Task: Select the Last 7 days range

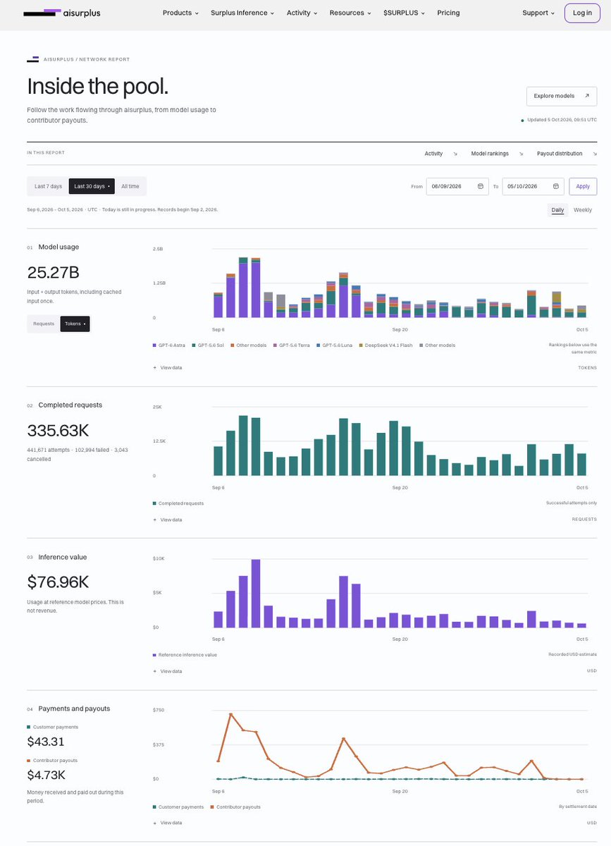Action: pos(48,186)
